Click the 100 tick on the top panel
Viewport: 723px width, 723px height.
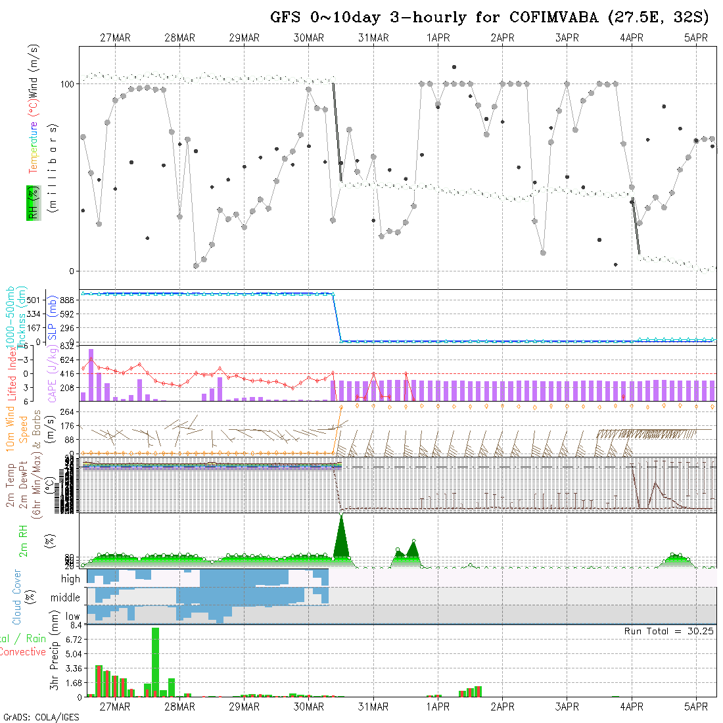(x=70, y=84)
